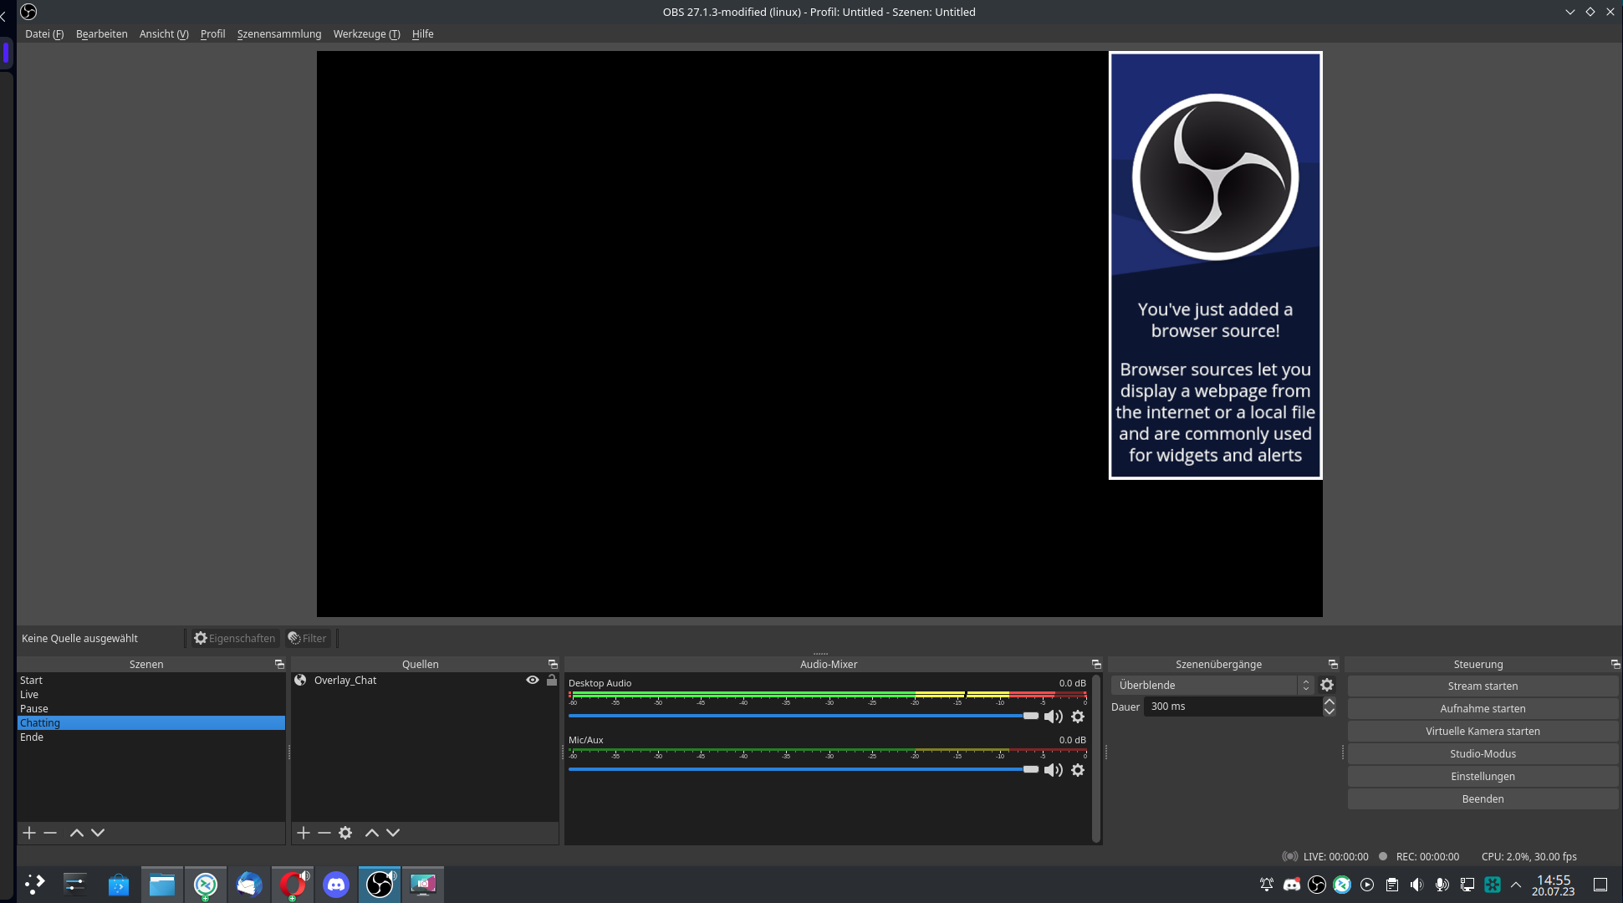
Task: Undock the Quellen panel
Action: 553,664
